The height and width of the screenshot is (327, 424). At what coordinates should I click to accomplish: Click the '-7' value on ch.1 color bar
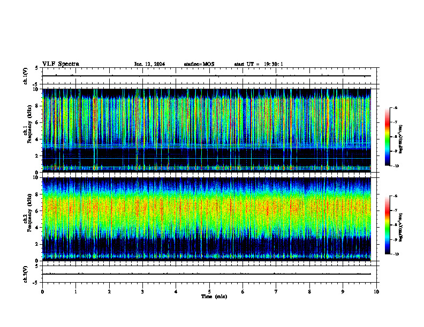coord(395,122)
